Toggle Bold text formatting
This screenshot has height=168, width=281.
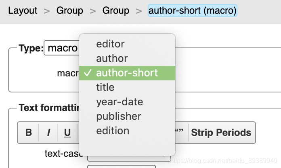(x=28, y=133)
